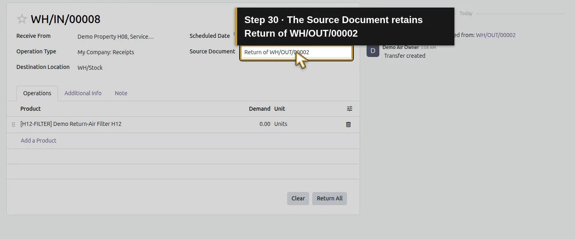This screenshot has height=239, width=575.
Task: Sort by Demand column header
Action: pyautogui.click(x=260, y=109)
